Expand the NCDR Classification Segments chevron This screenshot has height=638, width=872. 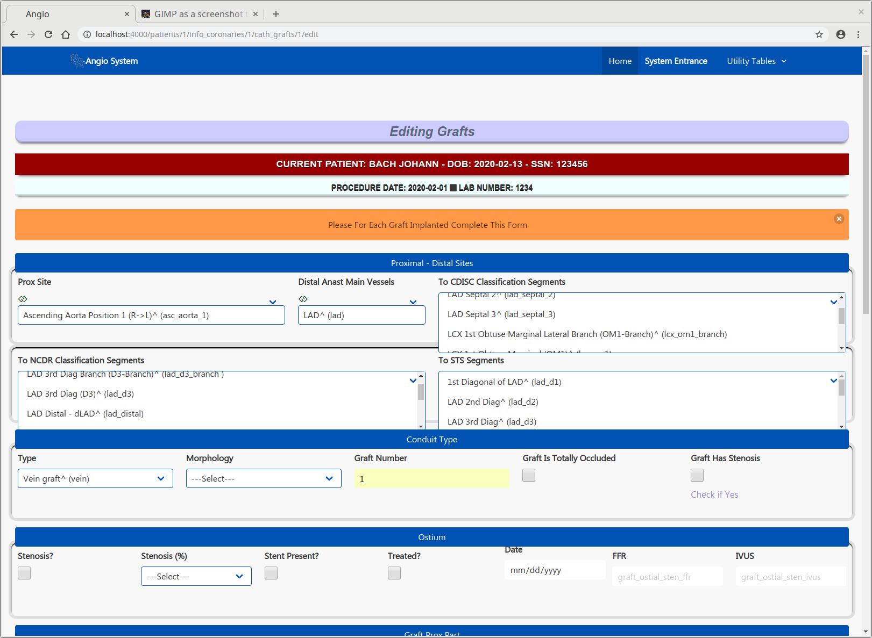413,381
